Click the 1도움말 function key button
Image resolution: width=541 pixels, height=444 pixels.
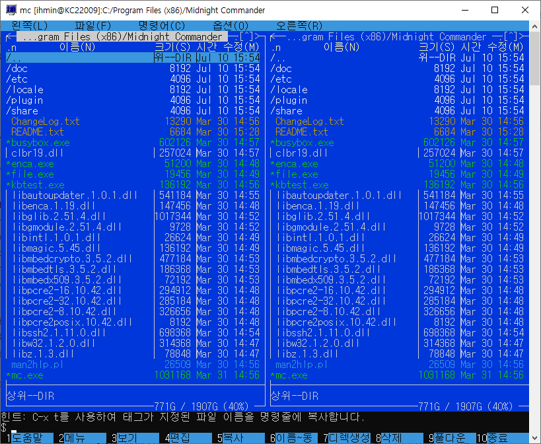click(30, 438)
